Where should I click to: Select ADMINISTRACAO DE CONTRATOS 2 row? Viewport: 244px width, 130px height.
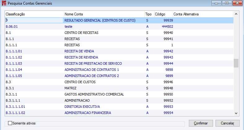(x=119, y=76)
